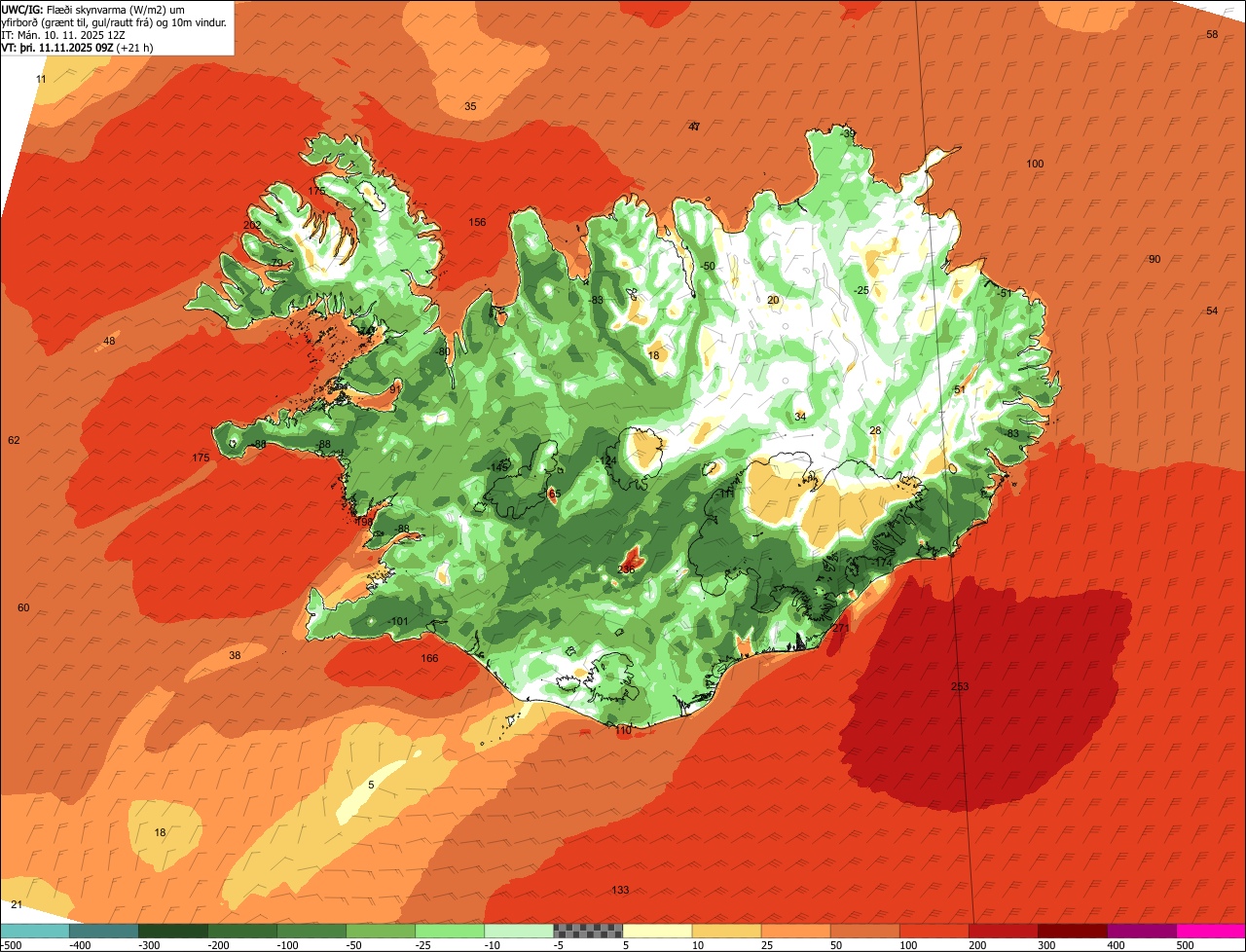The width and height of the screenshot is (1246, 952).
Task: Click the value -145 in west Iceland
Action: pyautogui.click(x=497, y=467)
